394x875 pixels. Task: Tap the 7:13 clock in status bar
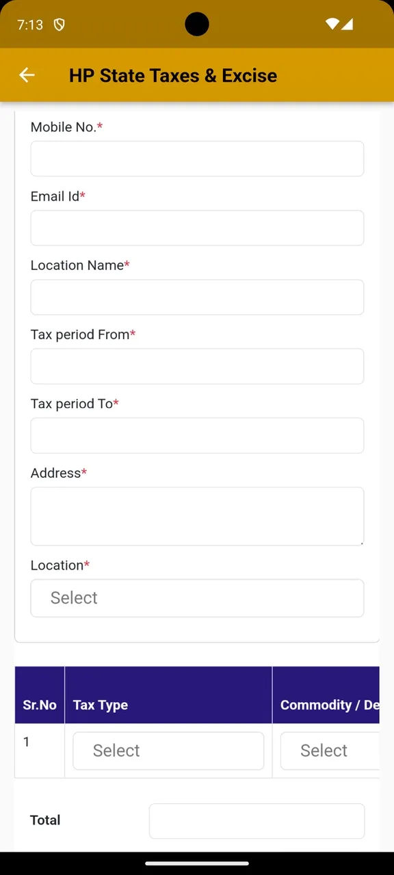[x=30, y=25]
